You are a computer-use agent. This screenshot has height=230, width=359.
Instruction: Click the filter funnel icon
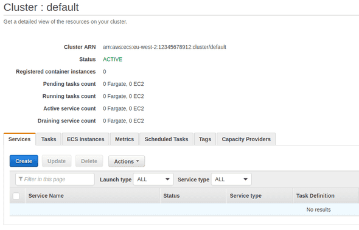[x=21, y=179]
